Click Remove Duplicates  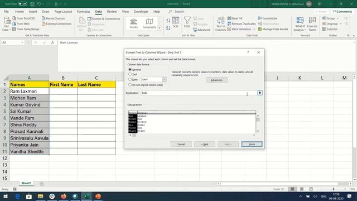[x=242, y=23]
